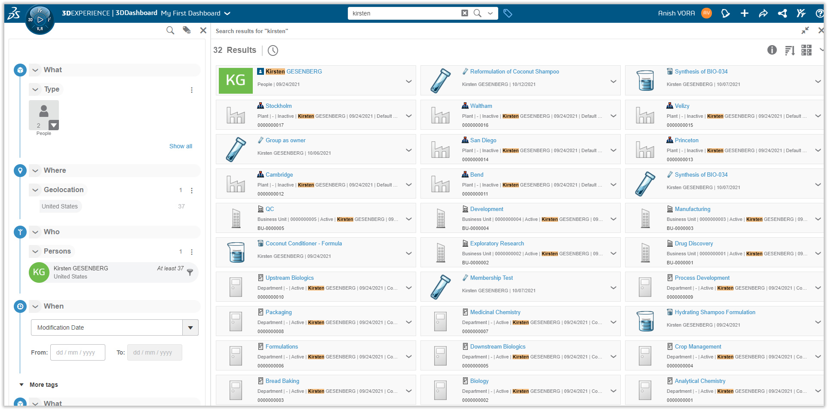828x410 pixels.
Task: Expand Group as owner result chevron
Action: (x=409, y=150)
